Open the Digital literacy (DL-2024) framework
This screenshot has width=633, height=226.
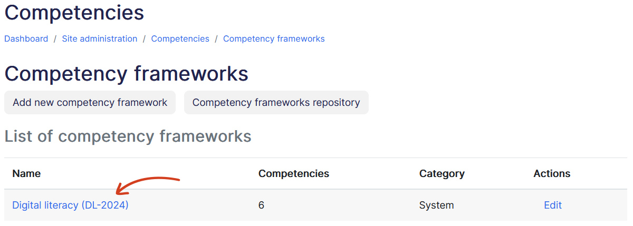click(x=70, y=205)
